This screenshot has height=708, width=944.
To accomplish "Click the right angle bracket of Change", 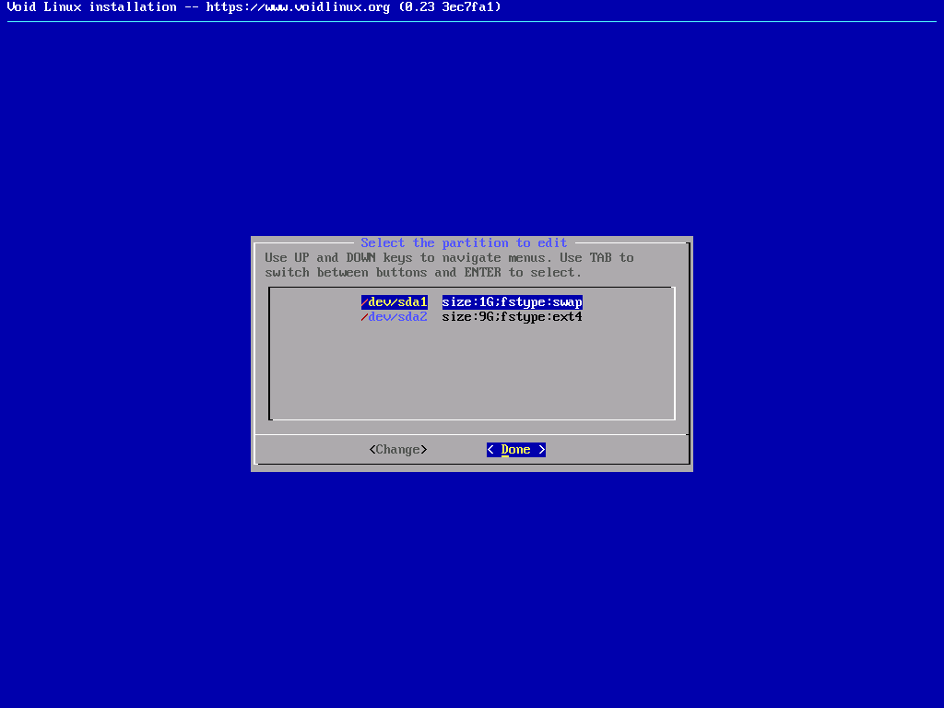I will point(424,450).
